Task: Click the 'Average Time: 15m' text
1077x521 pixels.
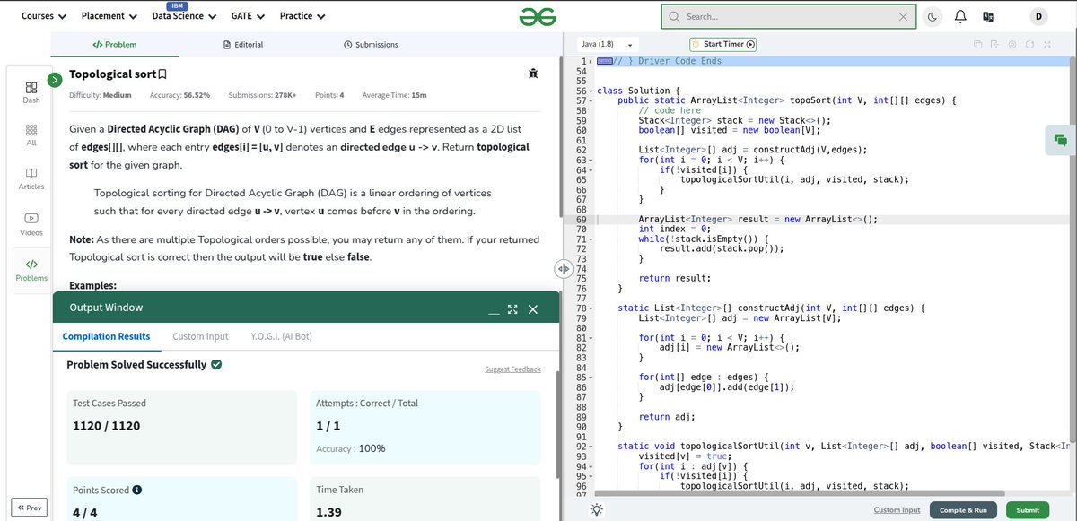Action: pyautogui.click(x=395, y=95)
